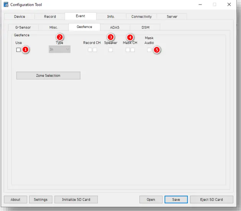Screen dimensions: 241x211
Task: Go to the Connectivity tab
Action: tap(141, 16)
